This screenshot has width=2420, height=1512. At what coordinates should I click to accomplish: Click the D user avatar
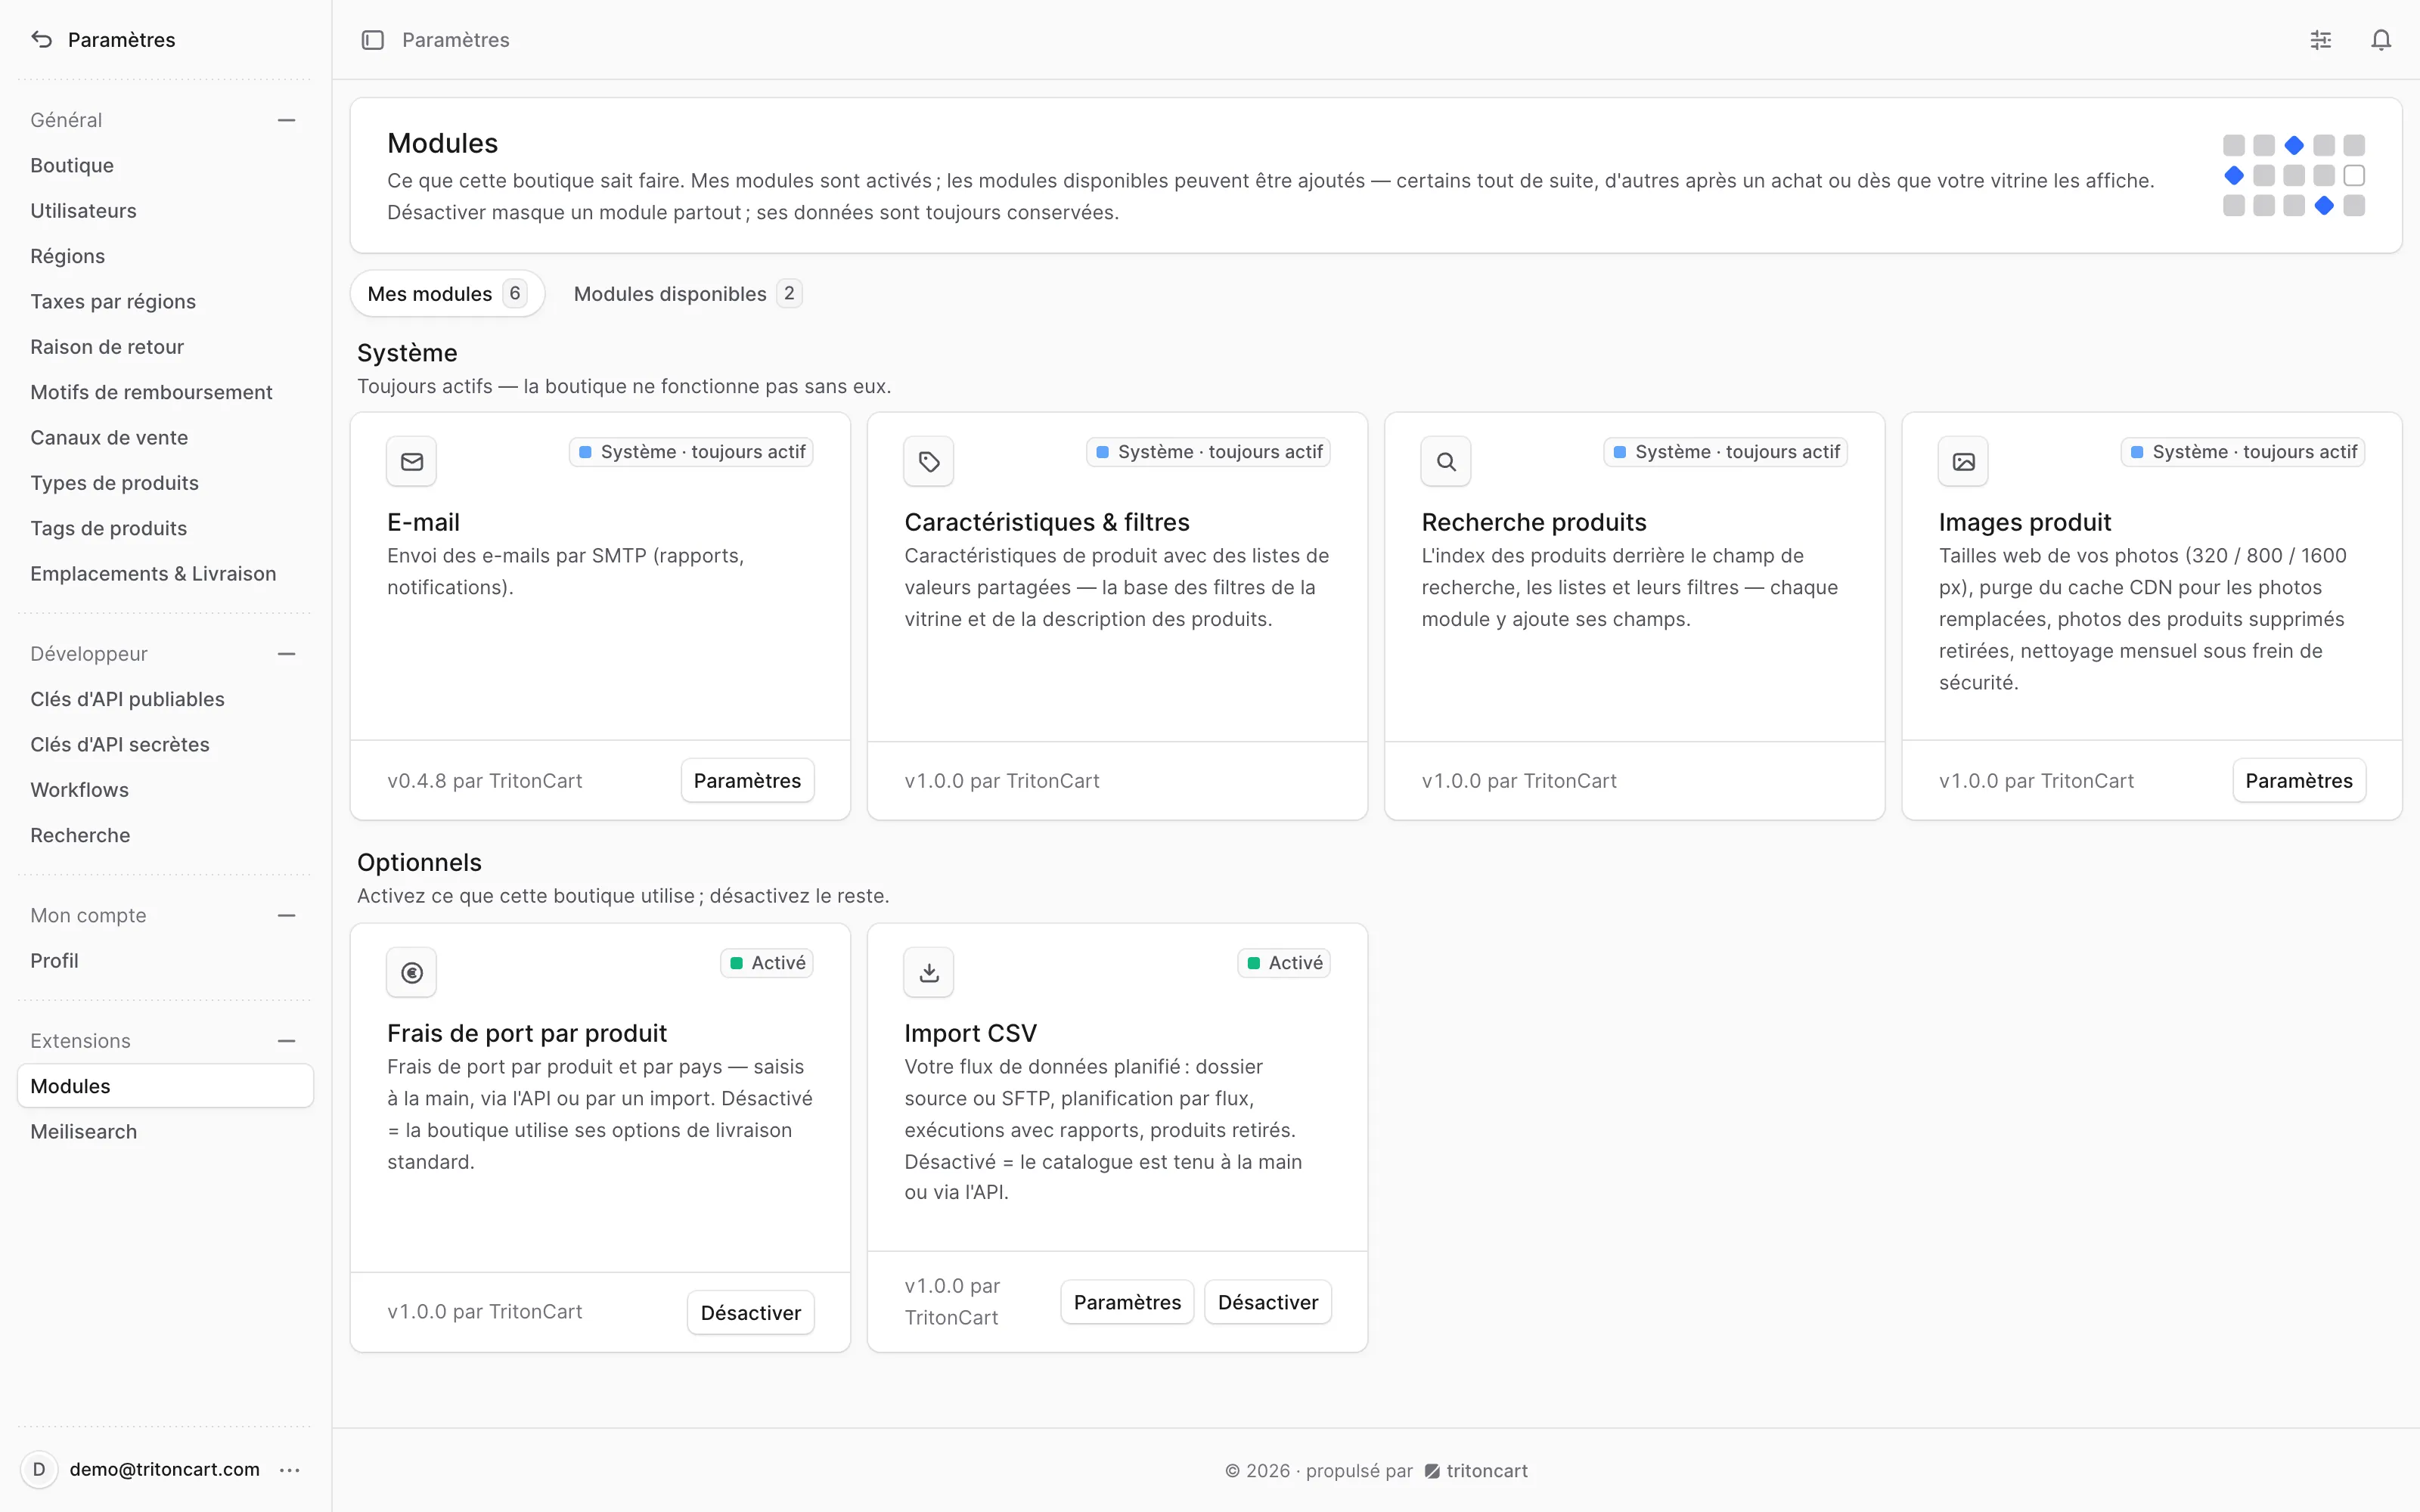39,1469
